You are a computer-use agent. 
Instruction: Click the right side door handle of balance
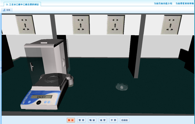click(64, 63)
